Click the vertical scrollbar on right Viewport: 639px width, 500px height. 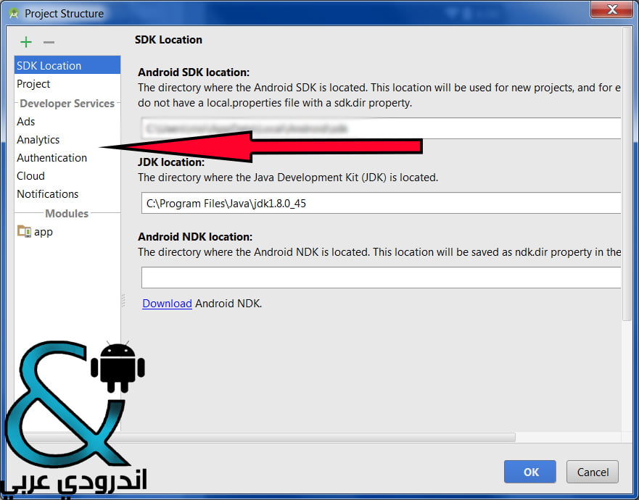coord(627,174)
